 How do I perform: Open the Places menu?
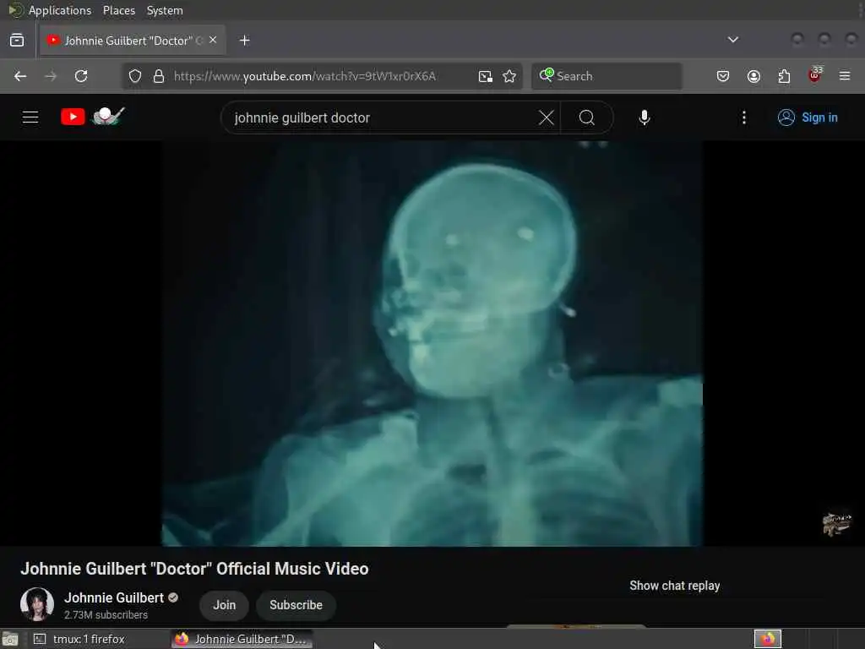pos(119,10)
